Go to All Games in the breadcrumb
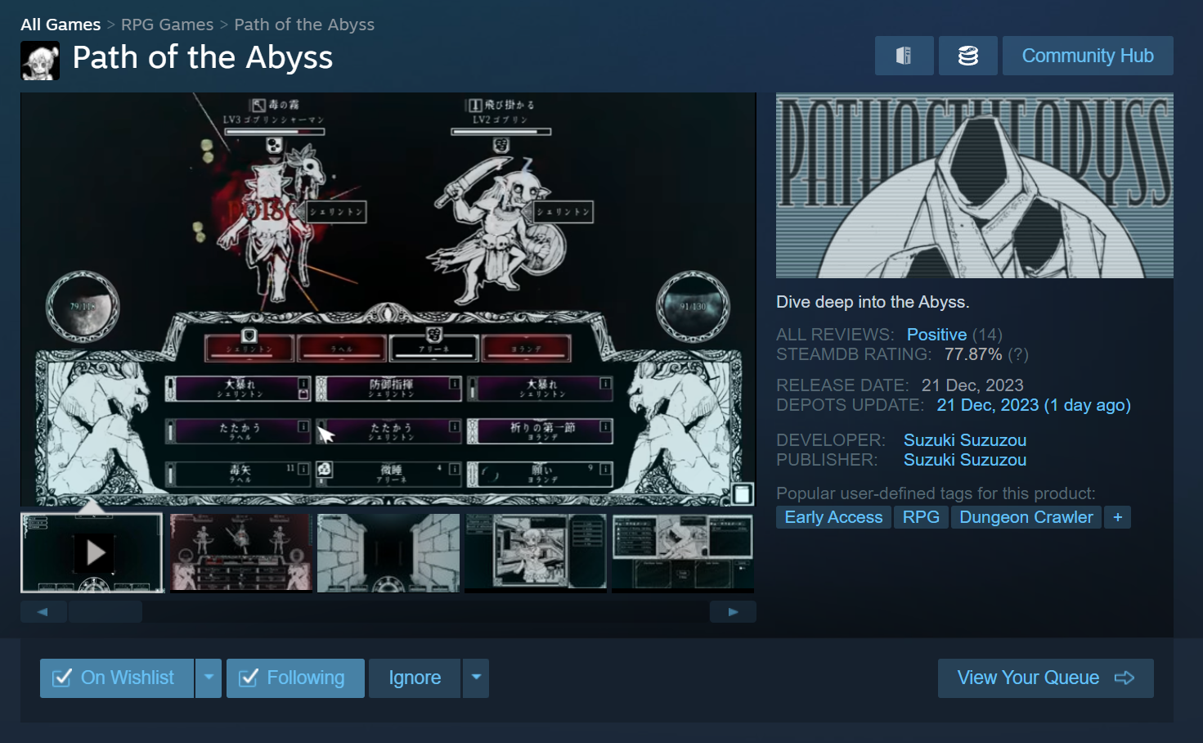 tap(61, 25)
